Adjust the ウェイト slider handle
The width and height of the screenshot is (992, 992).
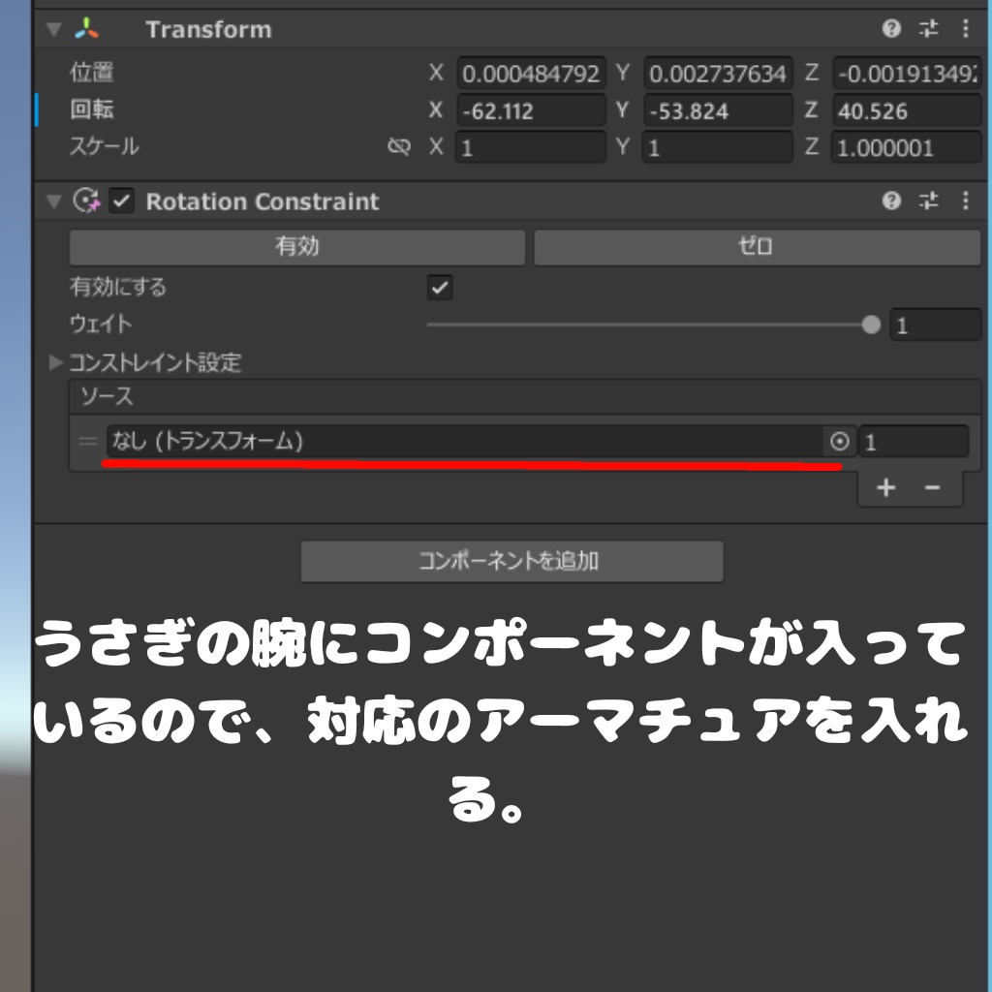point(871,325)
